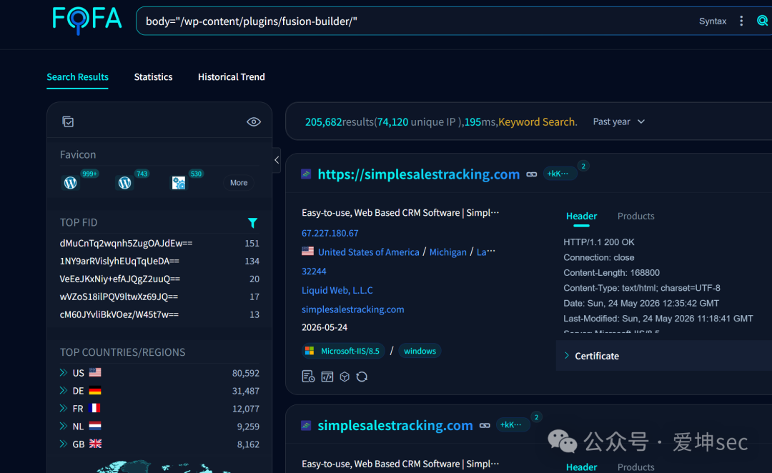The height and width of the screenshot is (473, 772).
Task: Click the +kK tag on second result
Action: (x=512, y=424)
